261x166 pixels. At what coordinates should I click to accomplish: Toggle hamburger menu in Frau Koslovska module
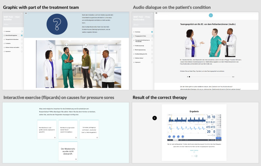click(x=156, y=13)
